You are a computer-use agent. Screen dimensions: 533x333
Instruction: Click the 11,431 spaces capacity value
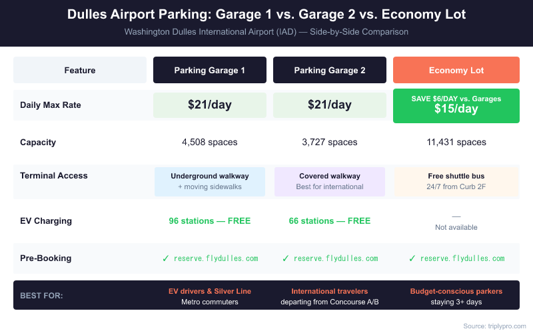(456, 142)
